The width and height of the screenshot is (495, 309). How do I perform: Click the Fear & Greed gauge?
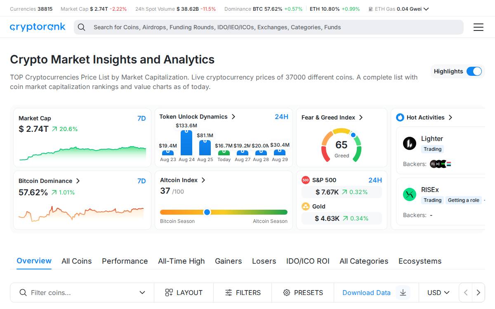pyautogui.click(x=342, y=145)
